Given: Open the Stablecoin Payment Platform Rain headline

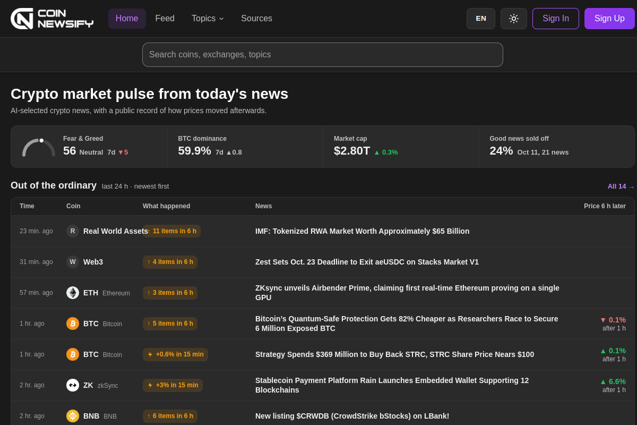Looking at the screenshot, I should 392,385.
